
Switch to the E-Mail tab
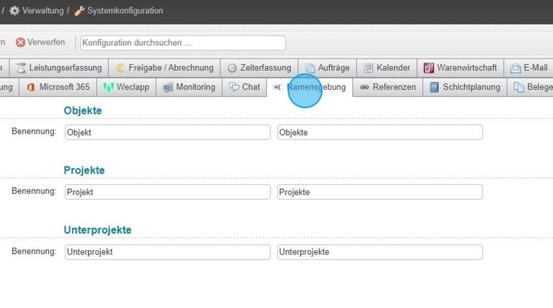tap(528, 68)
